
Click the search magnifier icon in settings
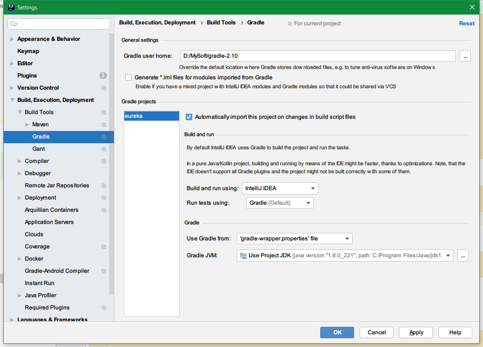coord(14,24)
